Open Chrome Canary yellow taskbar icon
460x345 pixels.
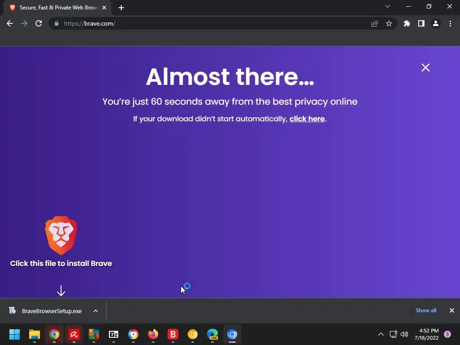[193, 334]
